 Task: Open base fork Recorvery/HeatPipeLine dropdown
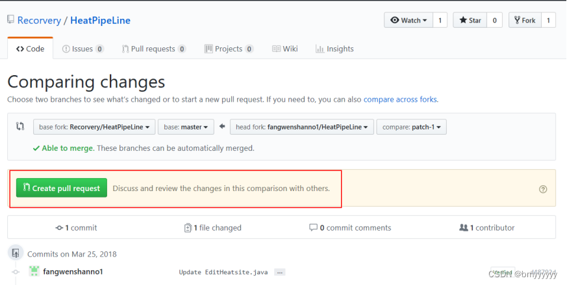(94, 127)
